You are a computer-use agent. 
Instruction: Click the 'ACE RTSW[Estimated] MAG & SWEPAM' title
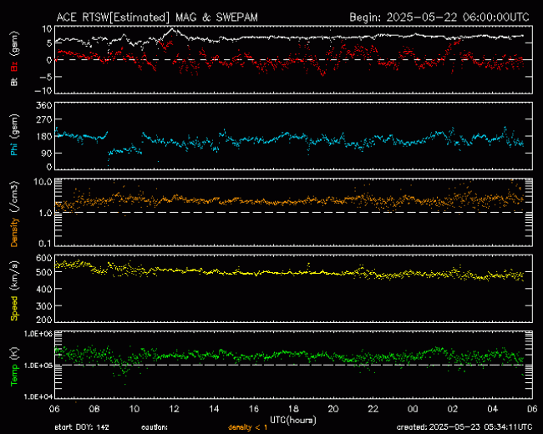(157, 18)
